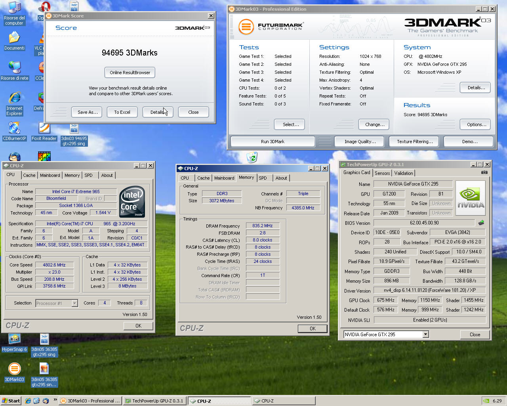Viewport: 507px width, 406px height.
Task: Launch CDBurnerXP desktop shortcut
Action: click(x=14, y=131)
